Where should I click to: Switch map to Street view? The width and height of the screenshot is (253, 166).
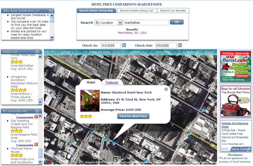(135, 52)
